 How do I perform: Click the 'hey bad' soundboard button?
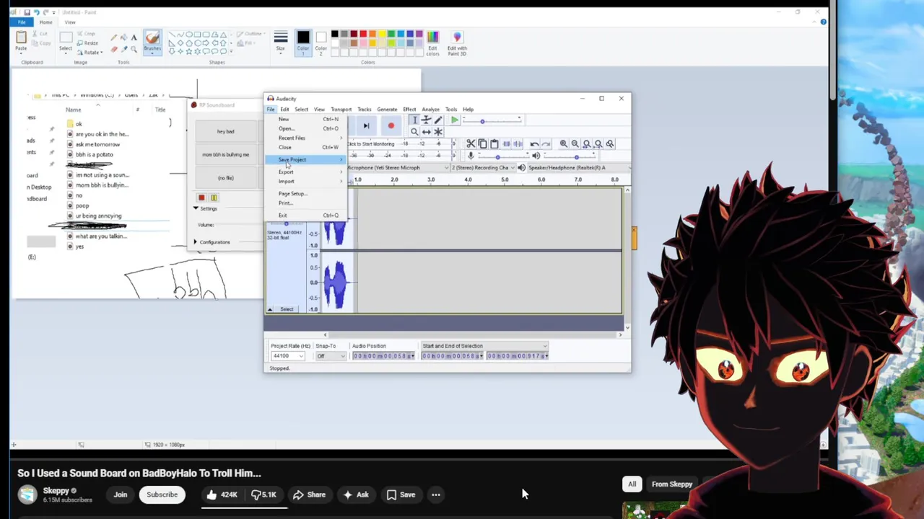[x=225, y=131]
